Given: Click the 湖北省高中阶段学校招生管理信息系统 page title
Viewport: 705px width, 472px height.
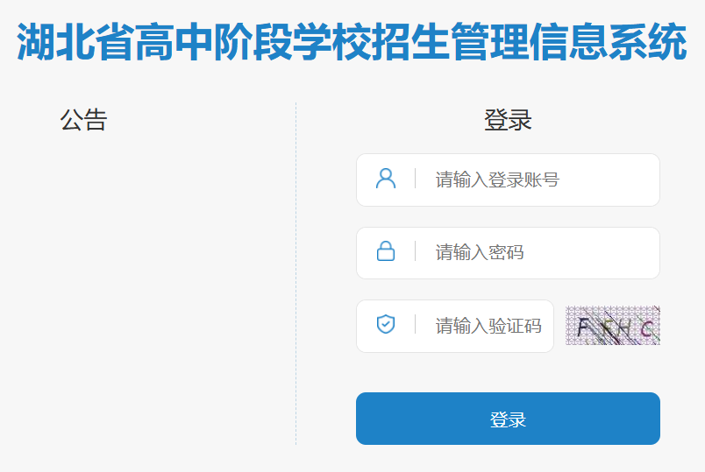Looking at the screenshot, I should click(x=352, y=41).
